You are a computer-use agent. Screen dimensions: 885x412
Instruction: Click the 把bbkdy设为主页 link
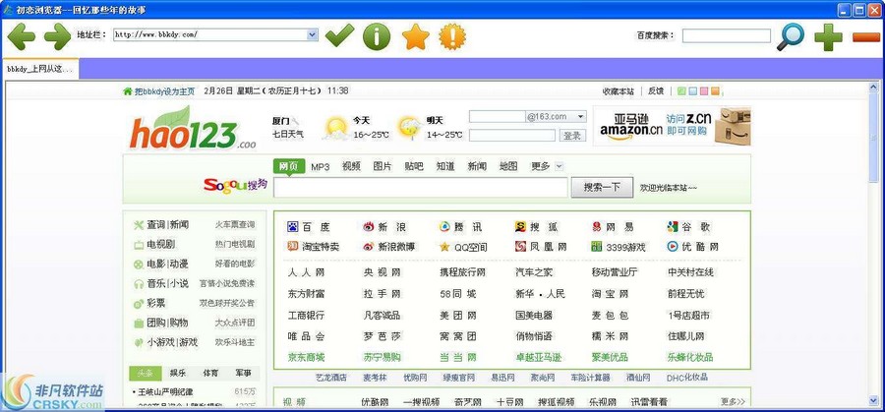[164, 91]
